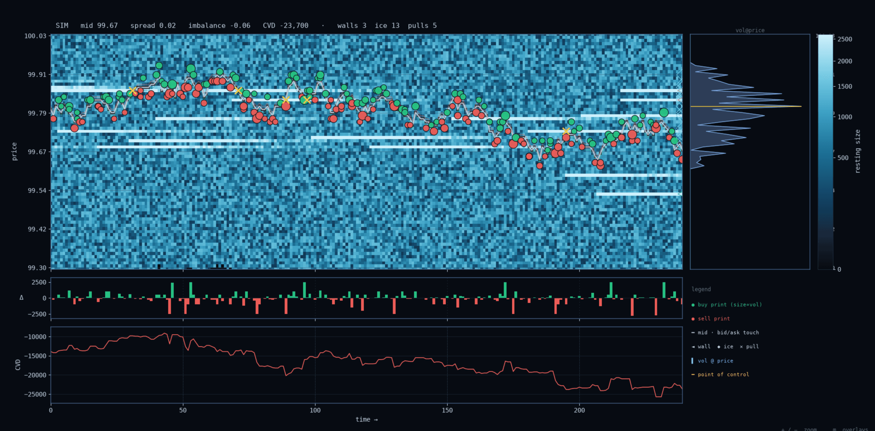Click the −2500 tick on delta panel
Viewport: 875px width, 431px height.
pos(37,314)
